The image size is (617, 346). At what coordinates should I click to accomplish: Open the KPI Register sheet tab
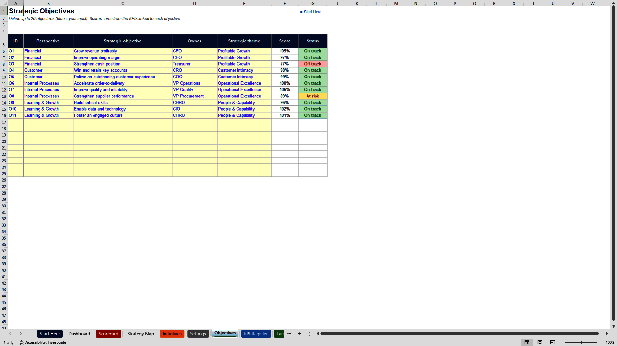[x=255, y=334]
